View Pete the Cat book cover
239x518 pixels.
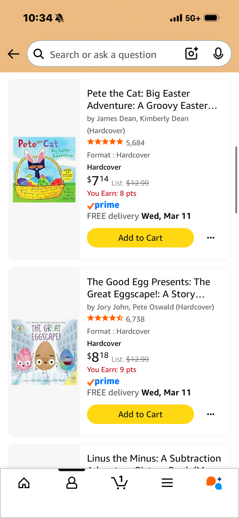[x=44, y=170]
